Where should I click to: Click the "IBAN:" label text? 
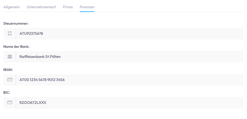pos(8,70)
